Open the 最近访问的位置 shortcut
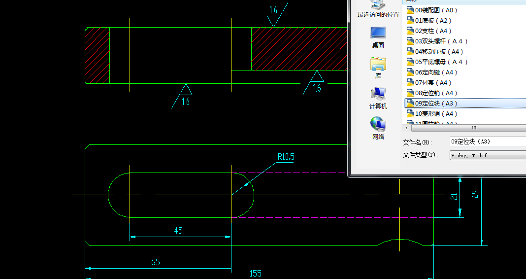The height and width of the screenshot is (279, 526). click(x=378, y=9)
